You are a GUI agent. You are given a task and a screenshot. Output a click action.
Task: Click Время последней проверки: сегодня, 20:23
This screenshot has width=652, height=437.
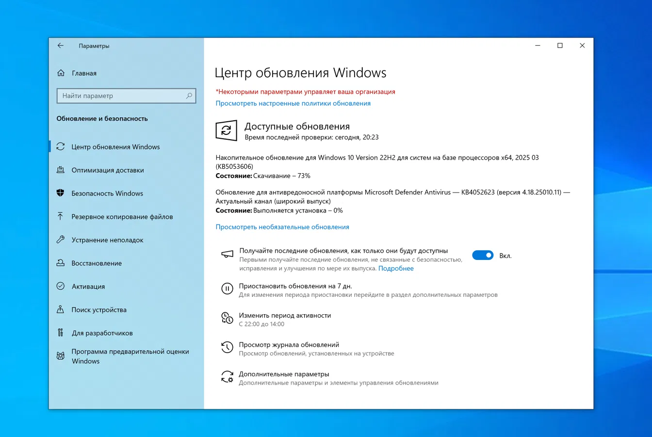pos(311,137)
